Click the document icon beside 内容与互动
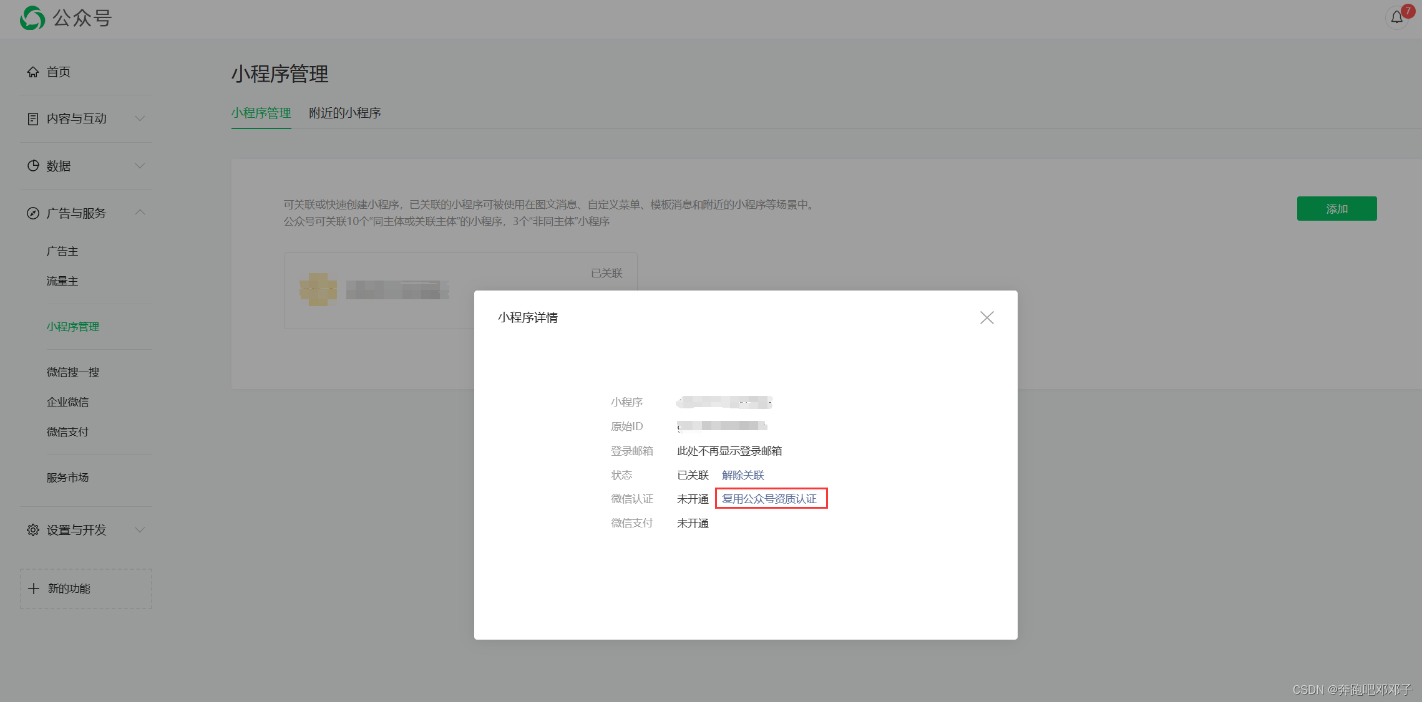The height and width of the screenshot is (702, 1422). [33, 118]
